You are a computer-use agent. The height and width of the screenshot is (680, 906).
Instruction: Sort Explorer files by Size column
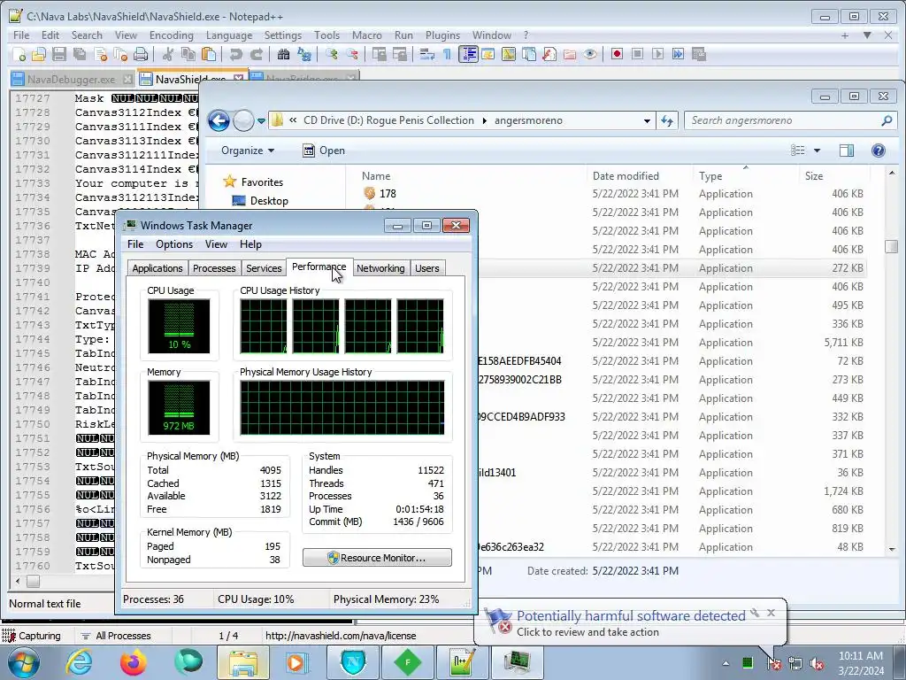(814, 176)
